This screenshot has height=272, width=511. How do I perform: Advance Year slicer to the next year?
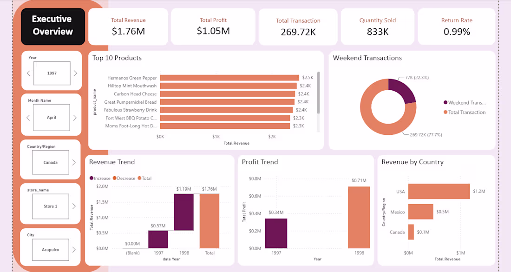[75, 73]
